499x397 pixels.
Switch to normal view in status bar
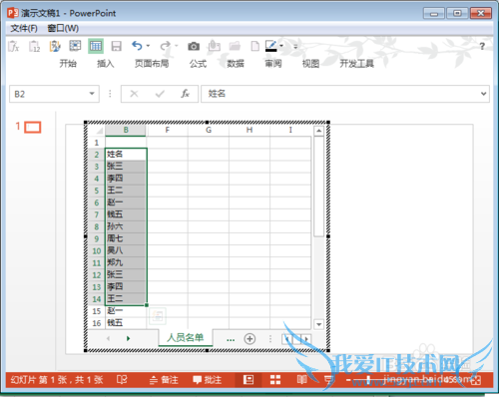[249, 379]
